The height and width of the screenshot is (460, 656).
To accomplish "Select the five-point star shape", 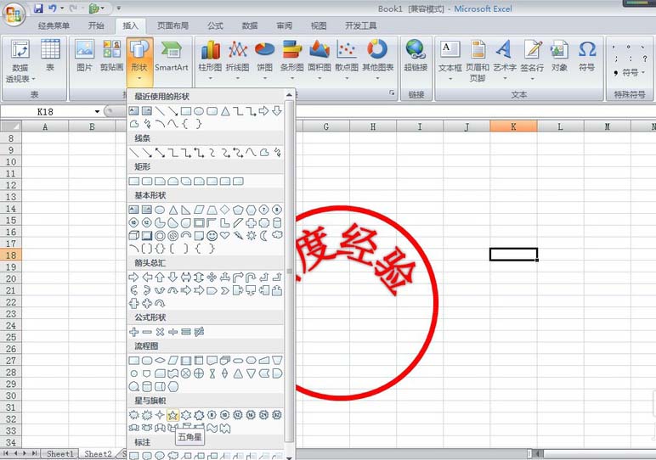I will pyautogui.click(x=172, y=415).
